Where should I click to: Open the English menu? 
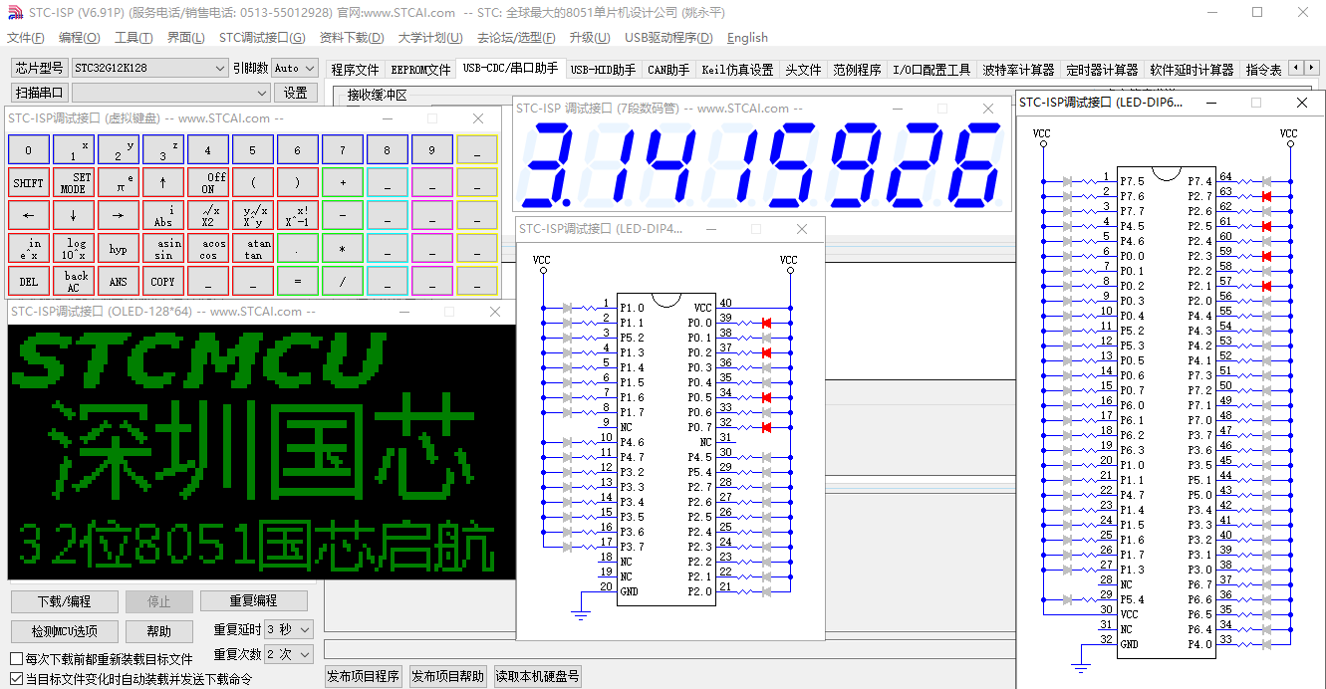tap(747, 38)
